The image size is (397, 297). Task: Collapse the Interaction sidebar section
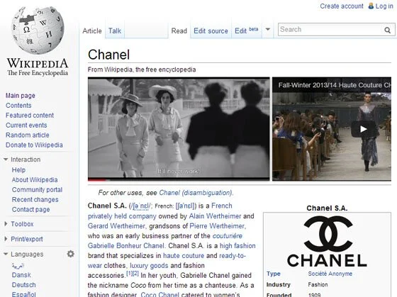[x=6, y=159]
